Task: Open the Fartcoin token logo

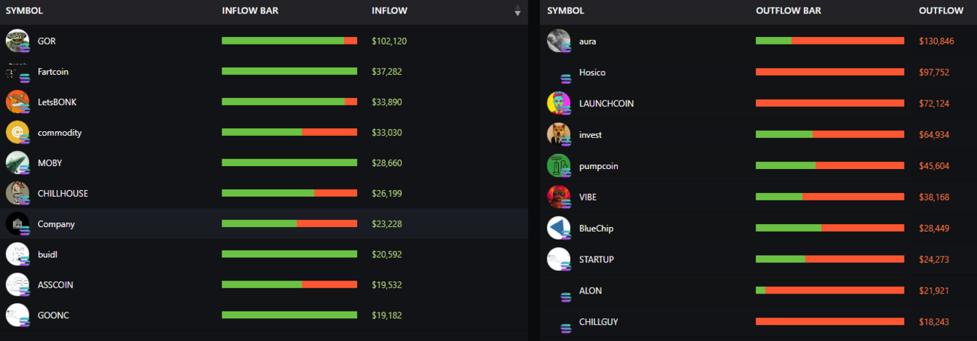Action: tap(17, 72)
